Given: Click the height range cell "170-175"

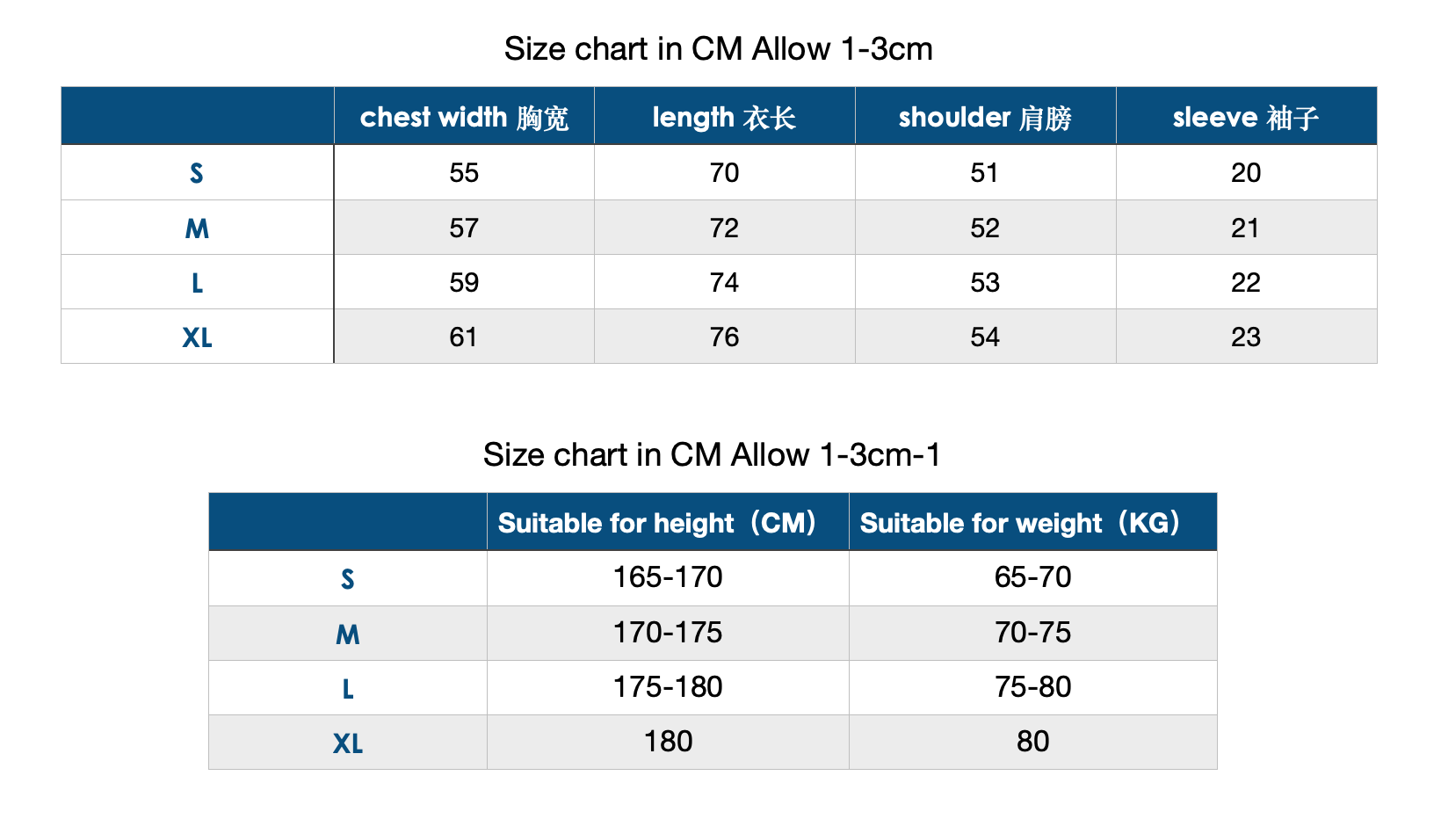Looking at the screenshot, I should point(667,633).
